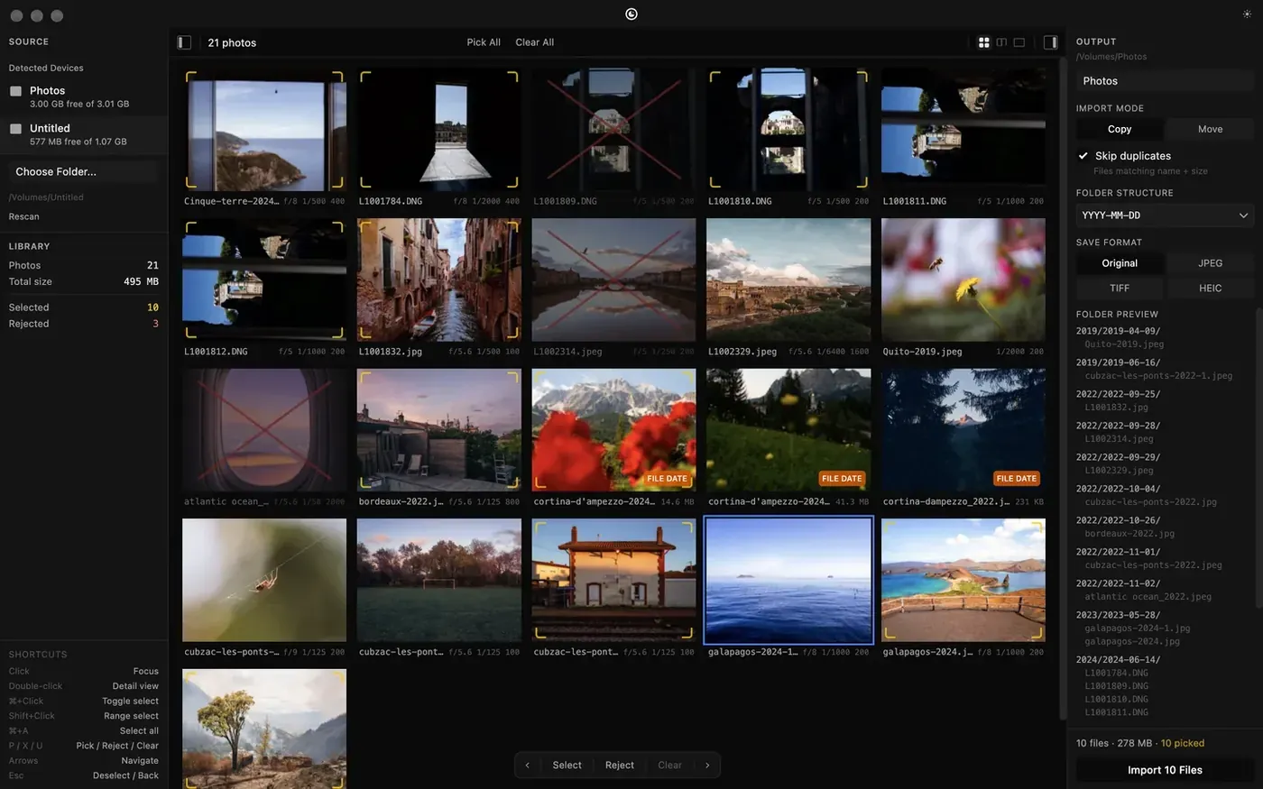The width and height of the screenshot is (1263, 789).
Task: Set import mode to Move
Action: [x=1211, y=129]
